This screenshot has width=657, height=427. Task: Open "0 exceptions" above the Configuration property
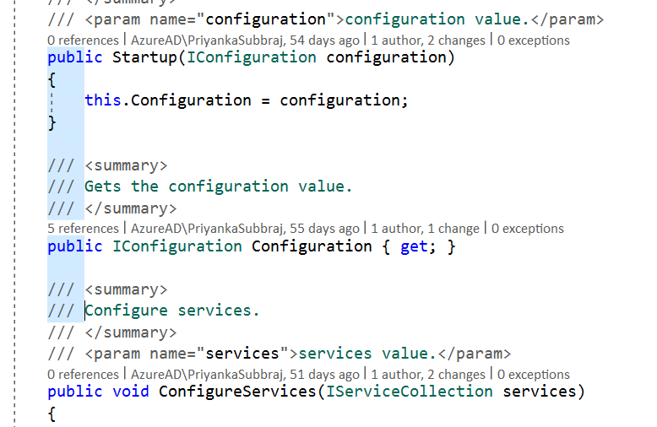click(x=528, y=229)
